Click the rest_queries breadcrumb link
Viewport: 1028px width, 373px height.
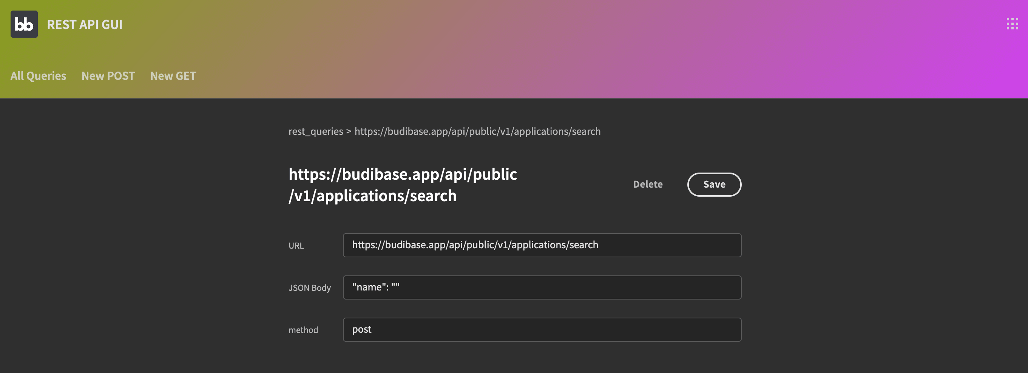tap(316, 131)
